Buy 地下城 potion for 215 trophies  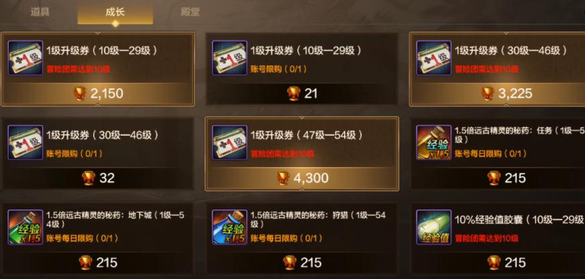(98, 263)
